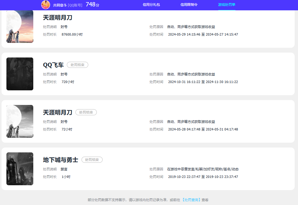Click 处罚结束 badge beside 天涯明月刀
Screen dimensions: 298x205
pyautogui.click(x=86, y=112)
